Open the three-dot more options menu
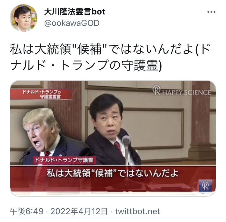This screenshot has height=222, width=226. [x=211, y=12]
